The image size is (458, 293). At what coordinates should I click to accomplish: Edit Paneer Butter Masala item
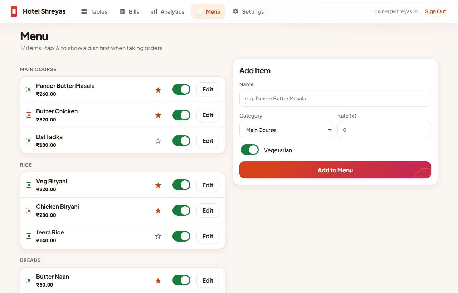[x=208, y=89]
